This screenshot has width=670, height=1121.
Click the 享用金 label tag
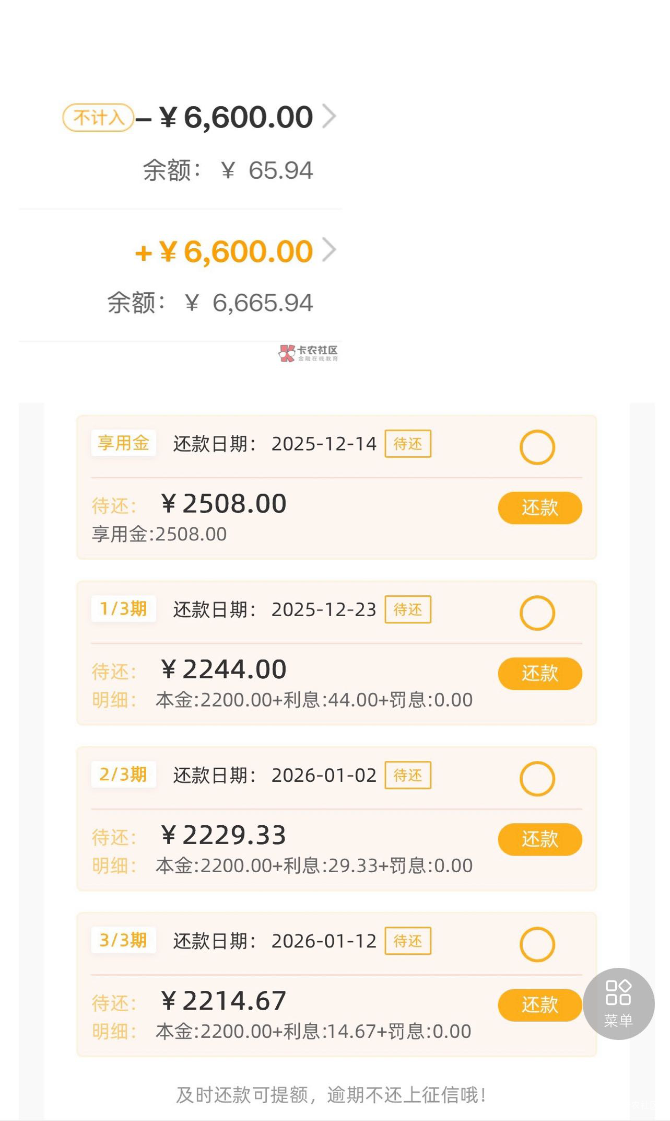(123, 443)
